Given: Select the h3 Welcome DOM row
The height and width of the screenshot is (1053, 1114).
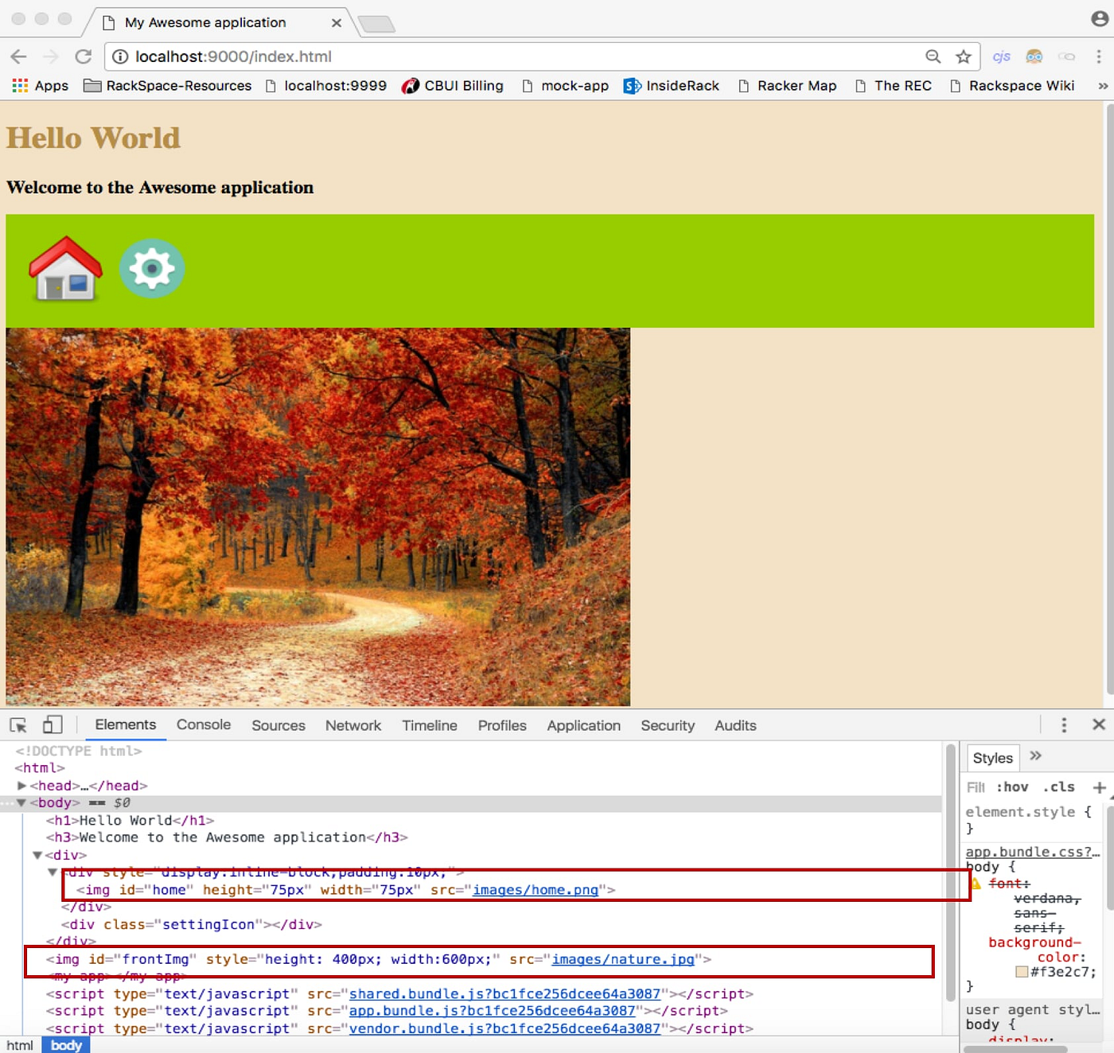Looking at the screenshot, I should click(x=227, y=837).
